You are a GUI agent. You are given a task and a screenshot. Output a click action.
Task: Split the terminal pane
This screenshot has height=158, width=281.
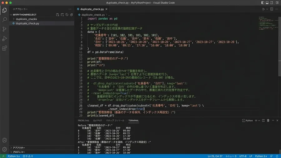[263, 121]
